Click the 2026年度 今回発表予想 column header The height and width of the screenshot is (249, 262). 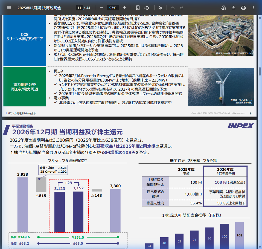coord(225,171)
